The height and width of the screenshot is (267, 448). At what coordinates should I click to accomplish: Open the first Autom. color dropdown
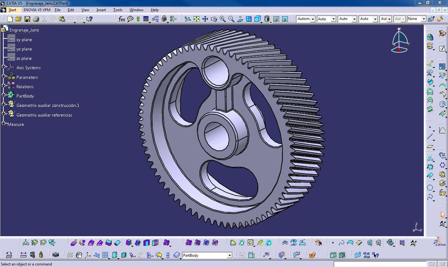pyautogui.click(x=313, y=19)
